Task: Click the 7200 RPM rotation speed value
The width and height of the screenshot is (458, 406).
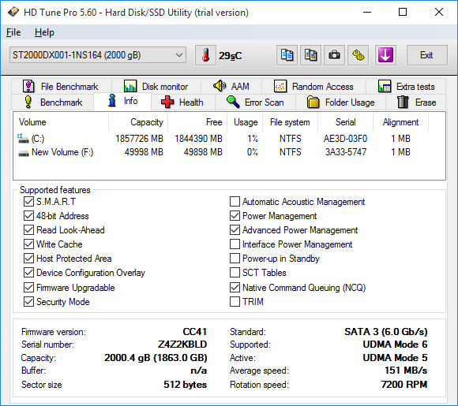Action: (404, 385)
